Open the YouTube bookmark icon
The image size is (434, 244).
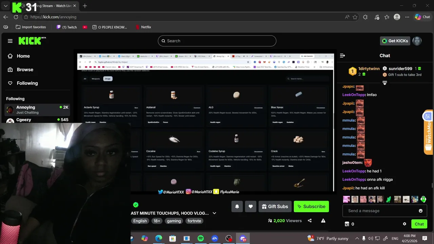pos(85,27)
